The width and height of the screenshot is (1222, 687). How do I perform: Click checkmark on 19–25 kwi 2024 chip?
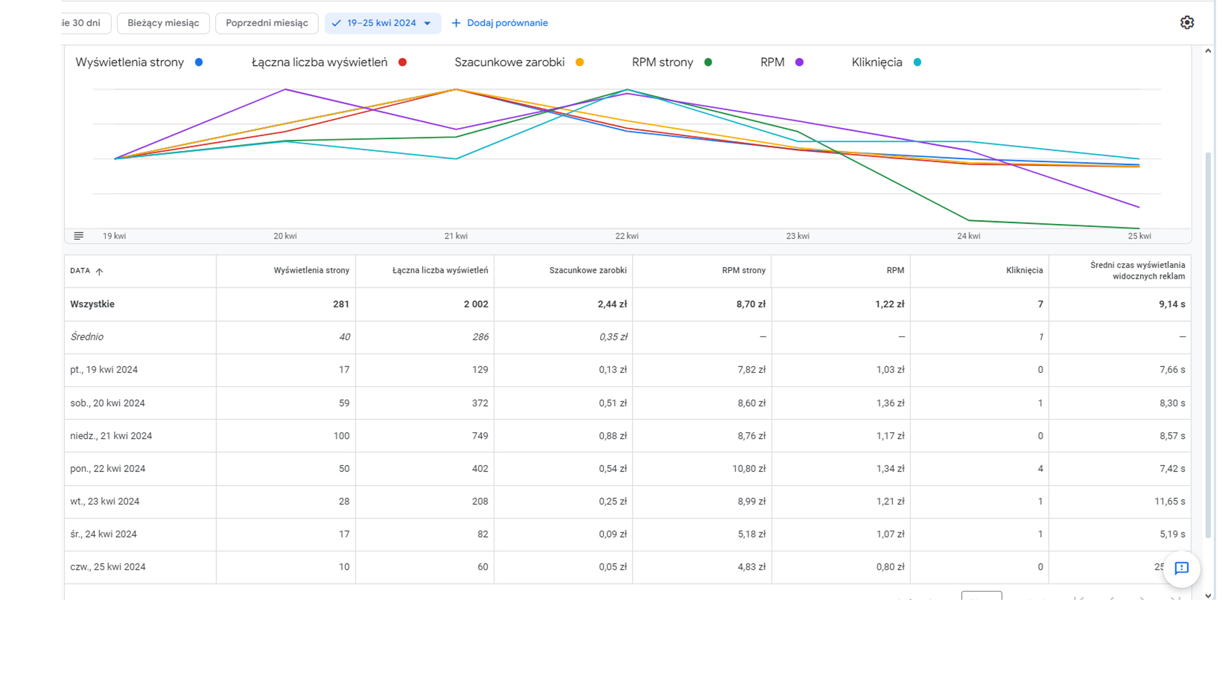point(336,23)
